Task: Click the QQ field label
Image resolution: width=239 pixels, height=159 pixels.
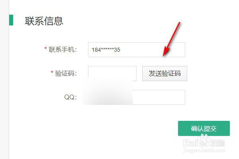Action: tap(71, 97)
